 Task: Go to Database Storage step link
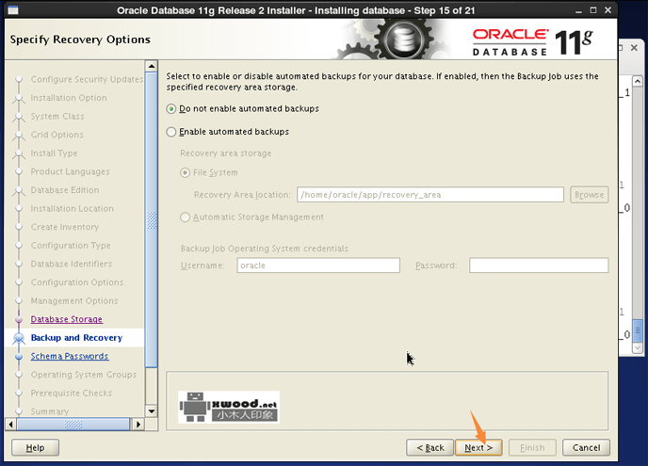tap(66, 320)
